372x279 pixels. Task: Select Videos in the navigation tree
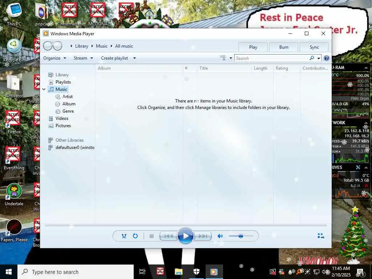click(x=58, y=118)
